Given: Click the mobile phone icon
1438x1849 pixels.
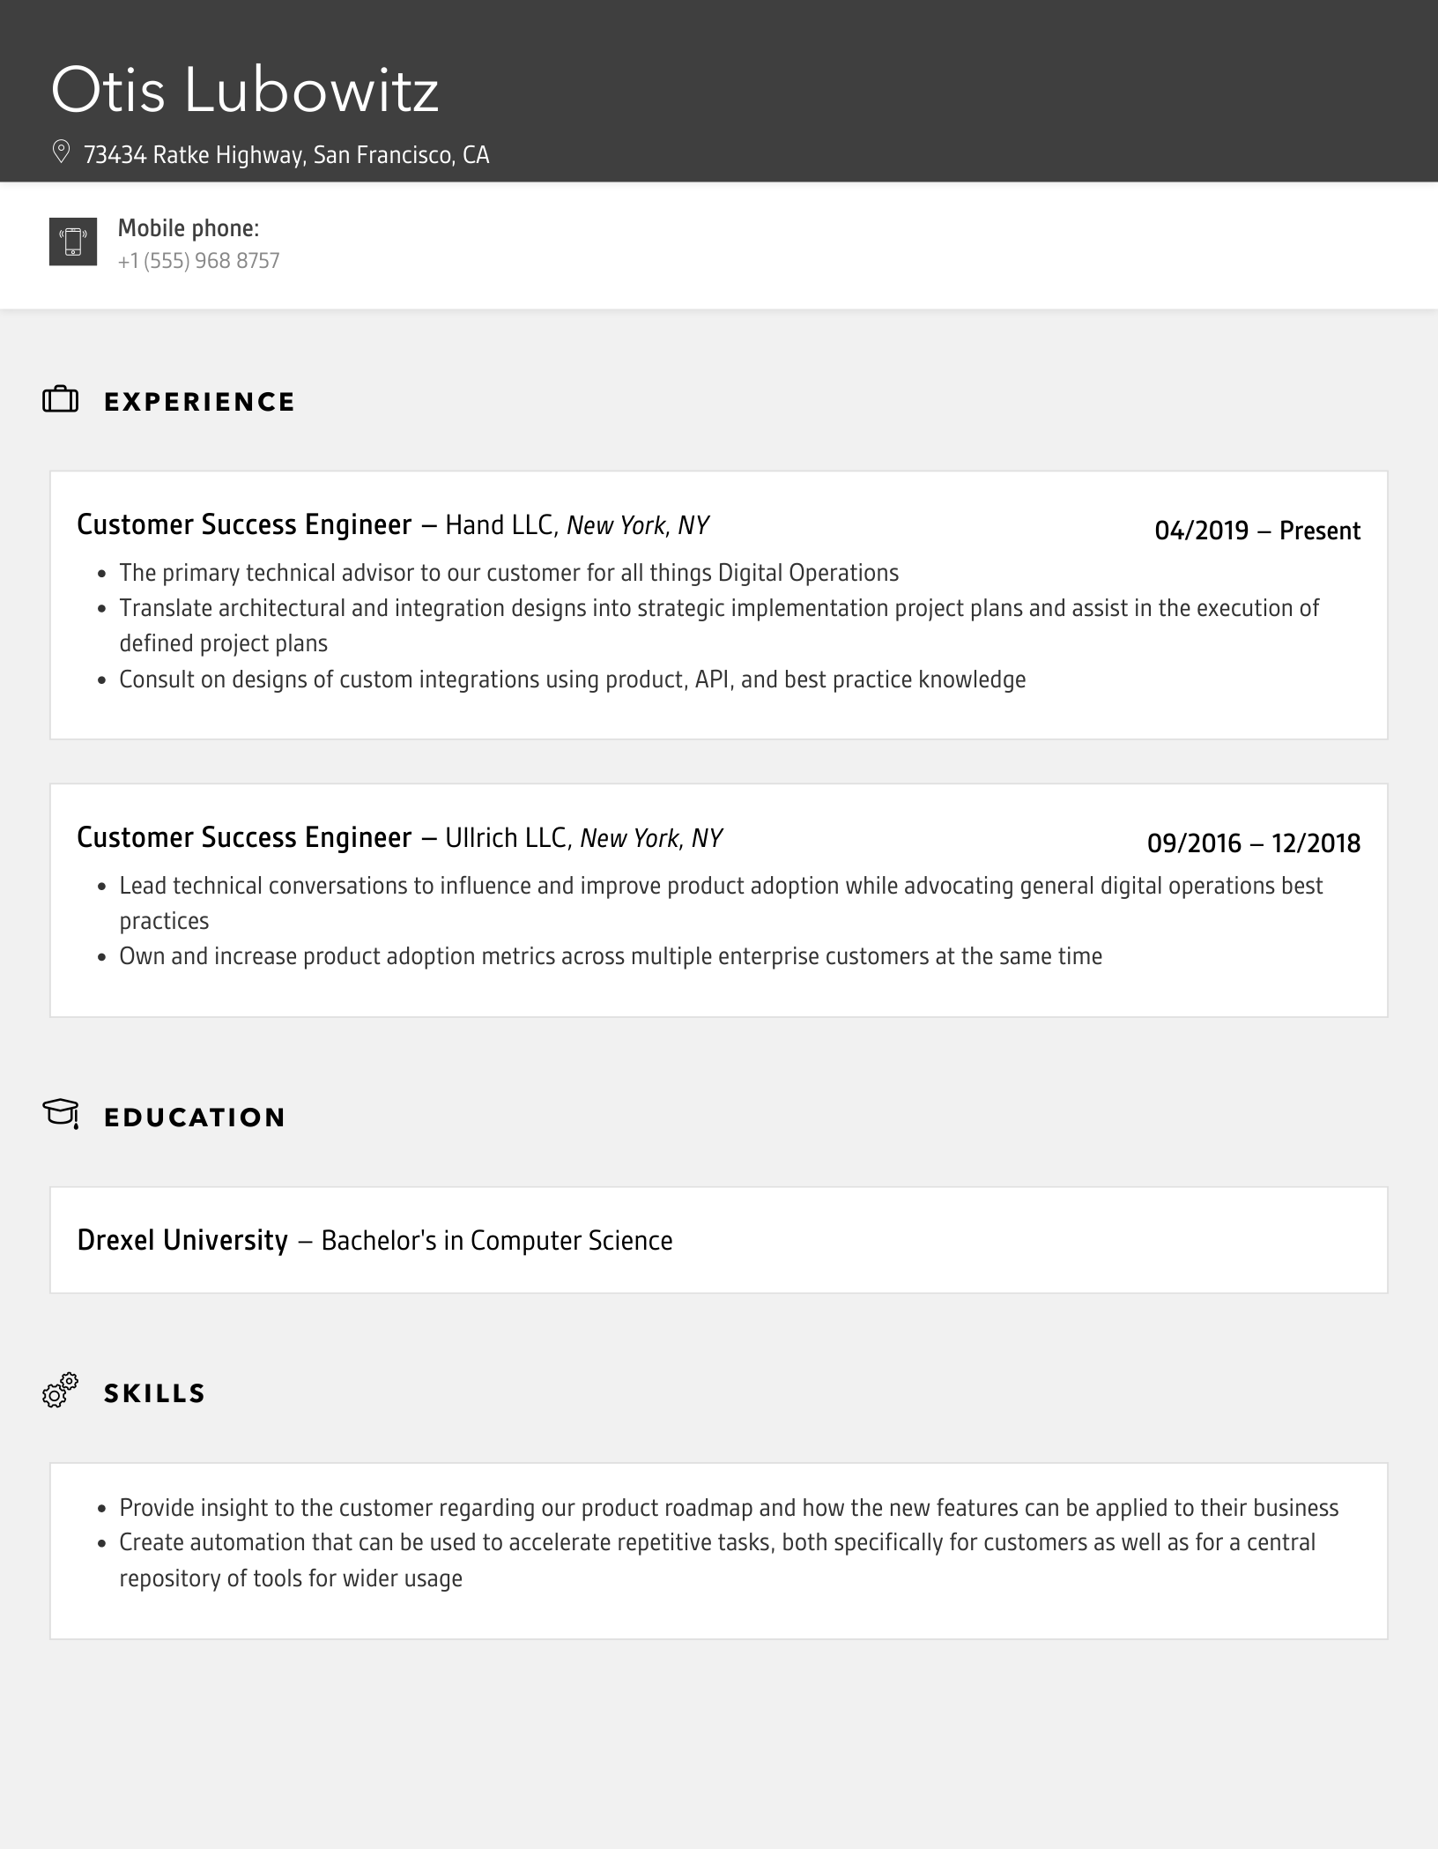Looking at the screenshot, I should click(x=73, y=241).
